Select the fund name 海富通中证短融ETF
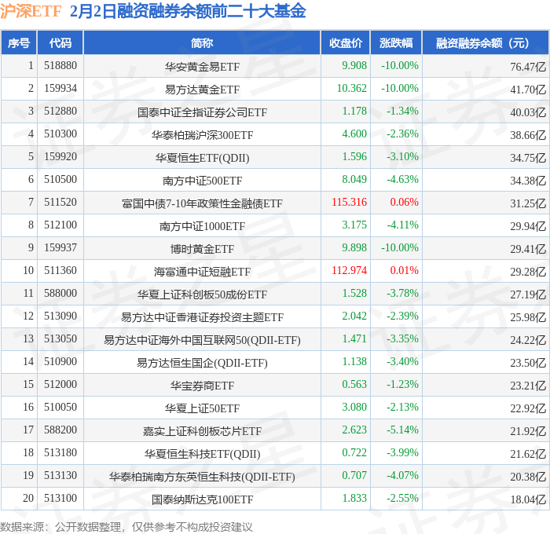 click(202, 272)
